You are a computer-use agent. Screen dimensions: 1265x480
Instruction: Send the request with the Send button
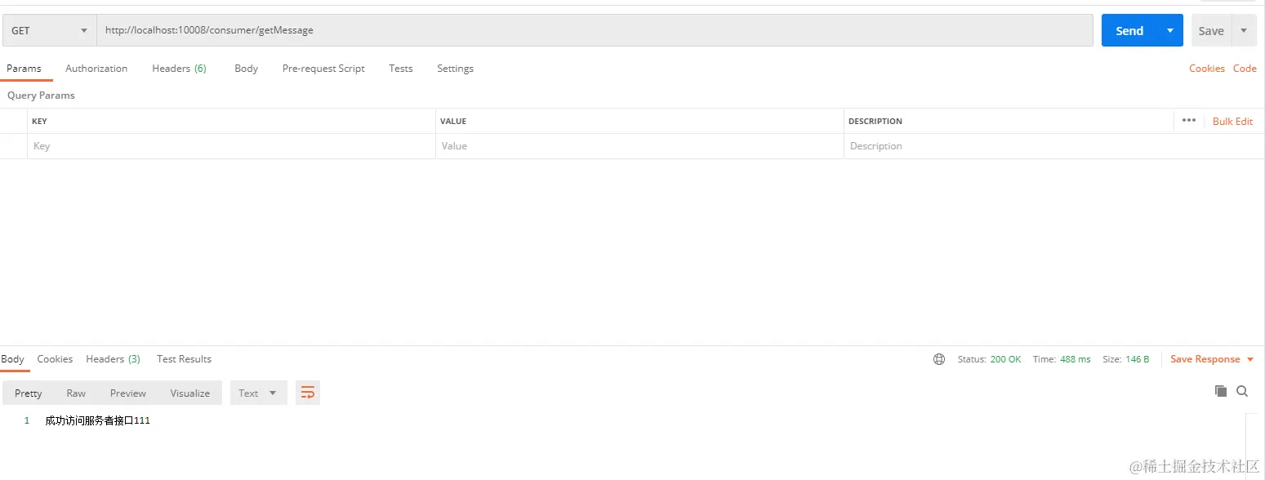click(x=1129, y=30)
